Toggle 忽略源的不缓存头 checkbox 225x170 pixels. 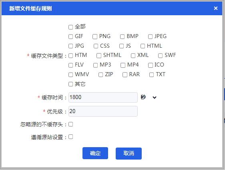coord(70,124)
